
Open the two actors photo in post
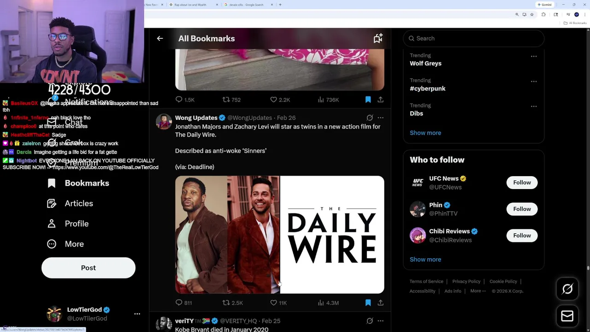(227, 235)
